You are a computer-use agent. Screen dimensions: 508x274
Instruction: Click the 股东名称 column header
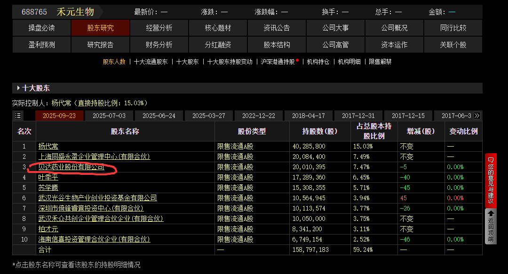pyautogui.click(x=125, y=131)
